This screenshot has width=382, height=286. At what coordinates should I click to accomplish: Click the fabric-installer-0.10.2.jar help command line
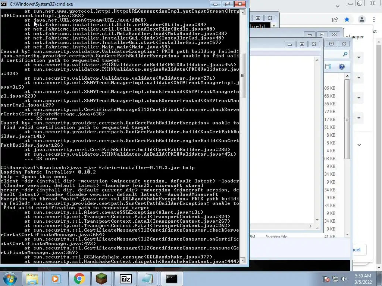(97, 168)
